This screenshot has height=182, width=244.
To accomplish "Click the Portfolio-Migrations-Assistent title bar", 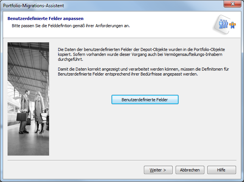I will pos(113,5).
